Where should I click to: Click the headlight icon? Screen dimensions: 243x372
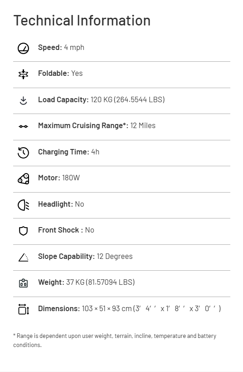coord(23,205)
